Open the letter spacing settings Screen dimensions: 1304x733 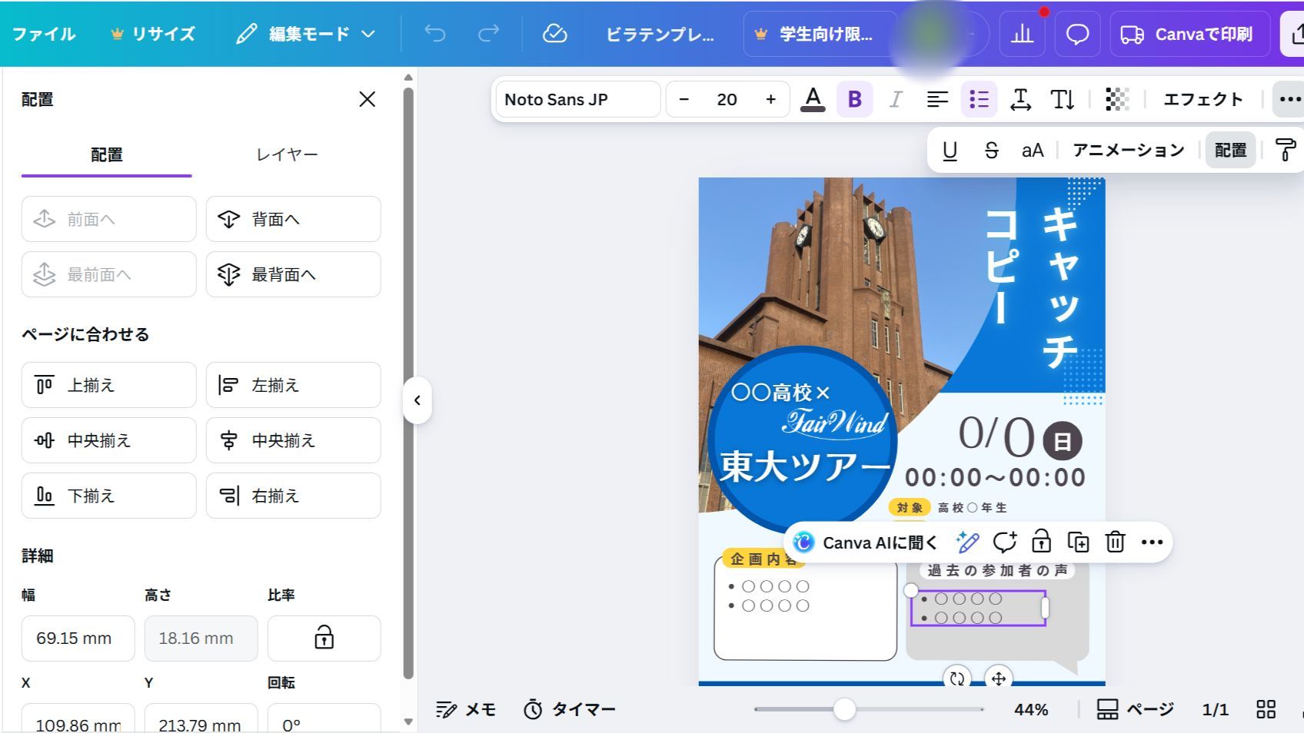tap(1021, 98)
